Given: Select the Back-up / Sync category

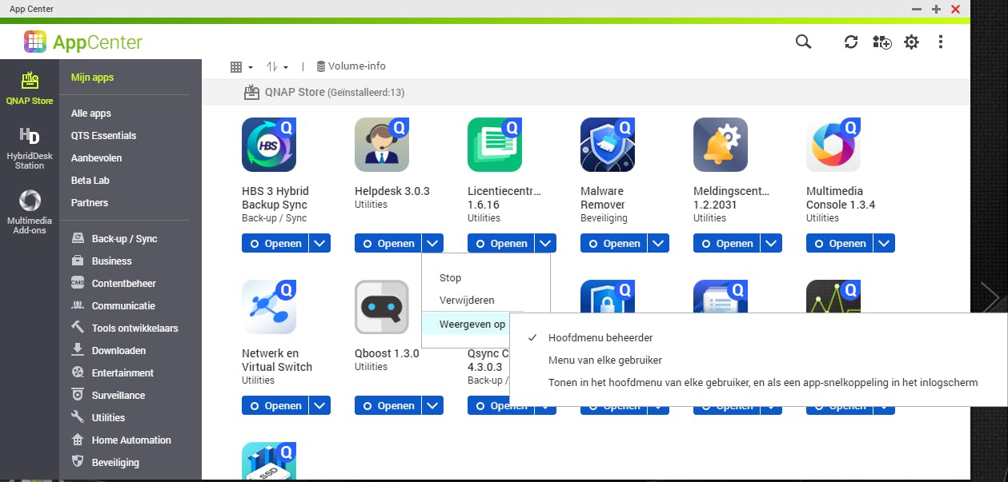Looking at the screenshot, I should (124, 239).
